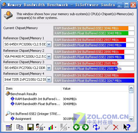Click the user and computer toolbar icon
Image resolution: width=138 pixels, height=133 pixels.
[39, 127]
